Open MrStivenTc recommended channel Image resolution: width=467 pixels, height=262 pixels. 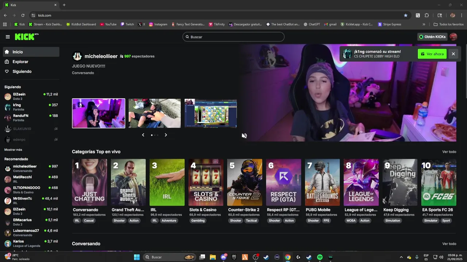[x=31, y=201]
